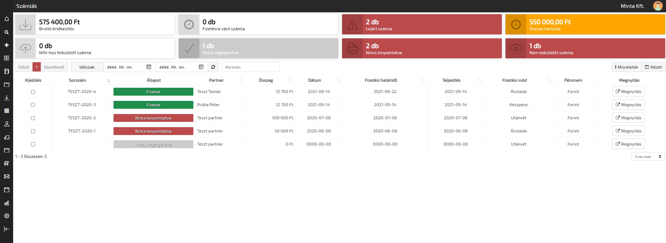Collapse sidebar using the arrow icon
666x243 pixels.
(7, 229)
